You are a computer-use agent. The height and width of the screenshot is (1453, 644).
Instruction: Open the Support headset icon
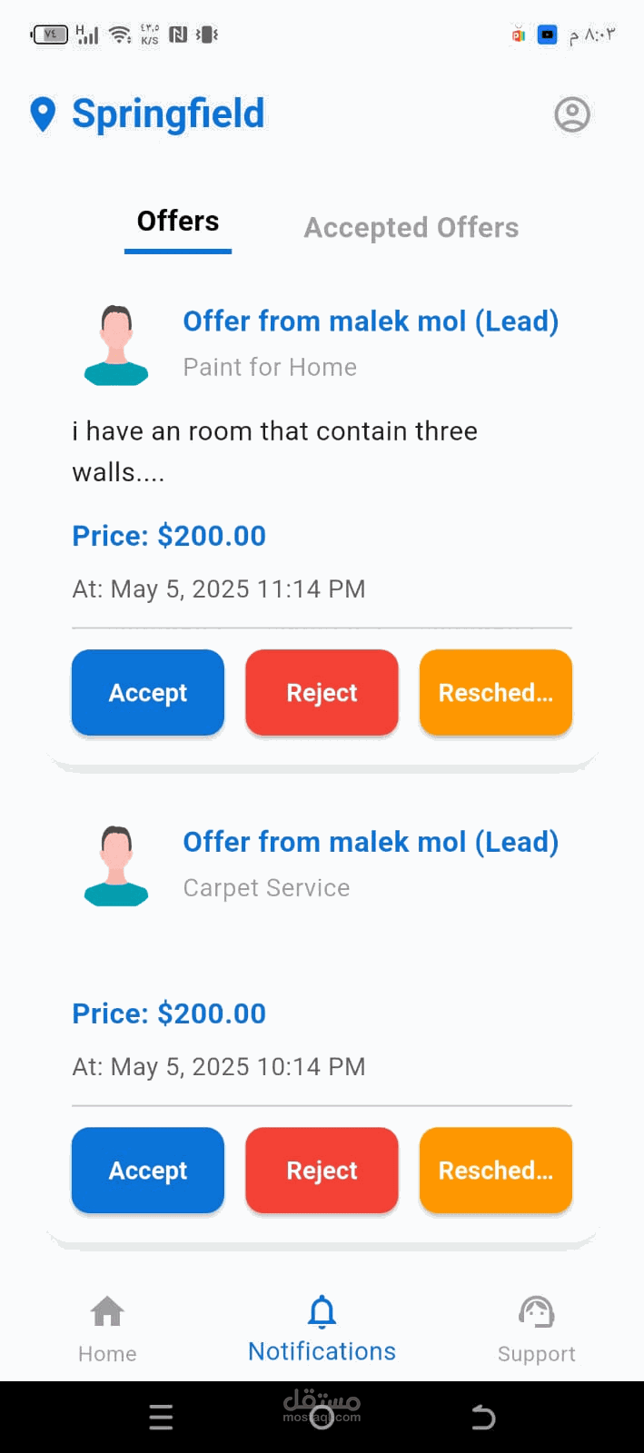536,1312
